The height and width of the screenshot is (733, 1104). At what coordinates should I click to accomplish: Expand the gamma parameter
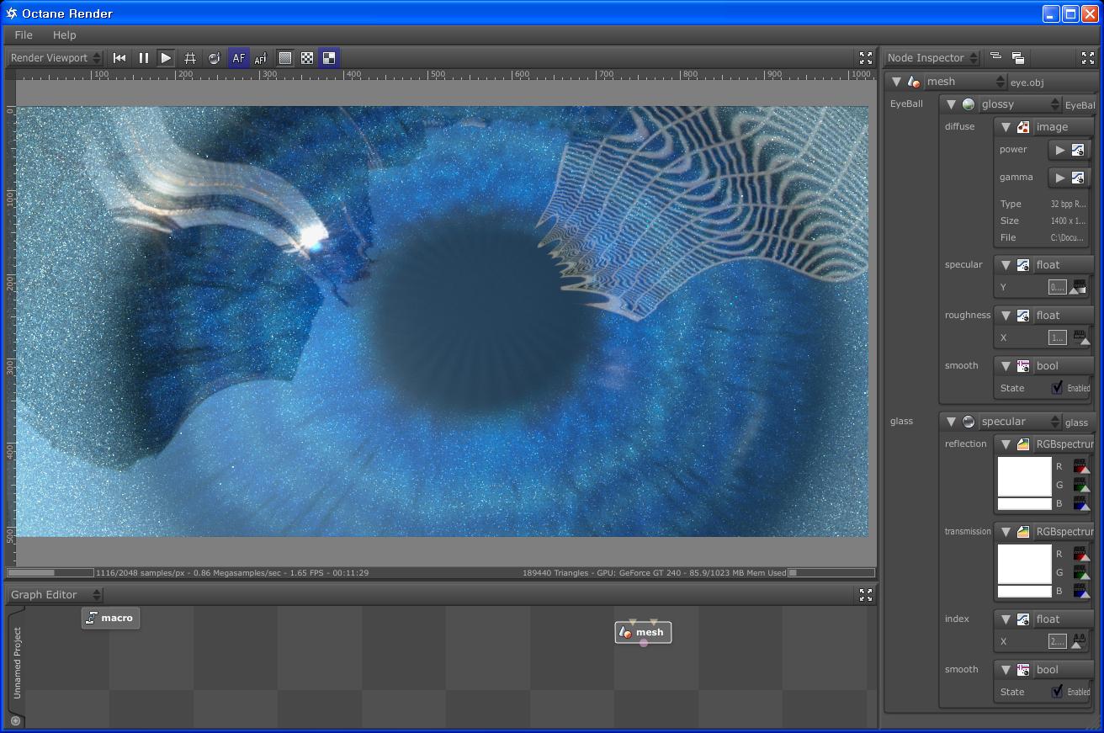click(x=1060, y=178)
